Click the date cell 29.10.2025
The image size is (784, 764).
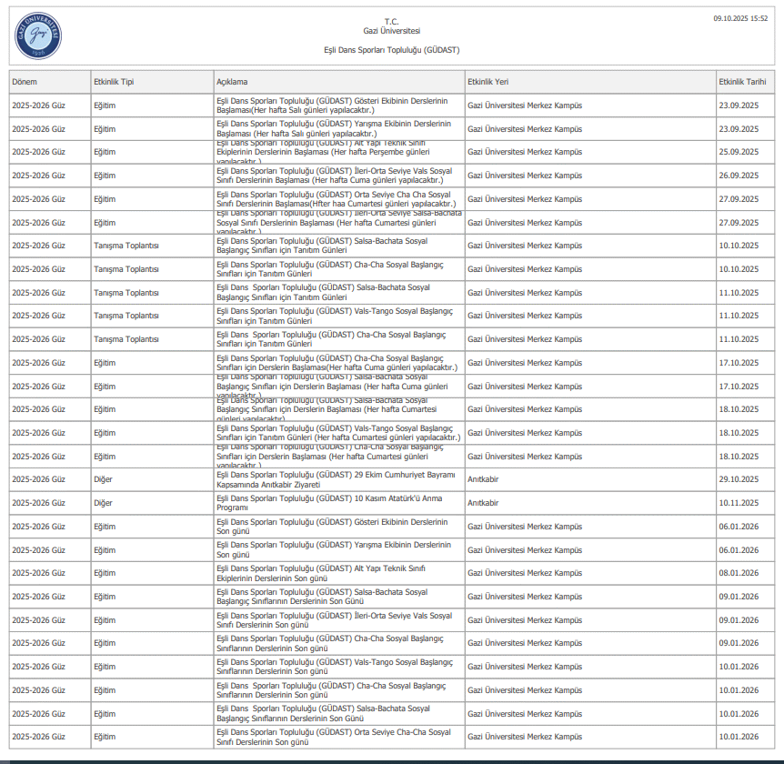click(x=738, y=479)
